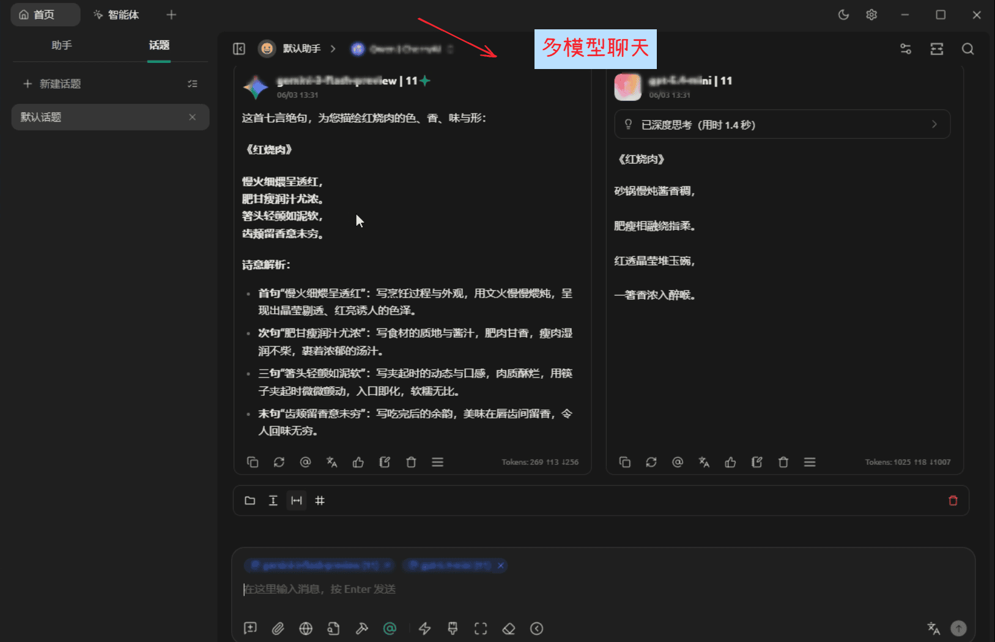Save Tokens: 1025 reply to notes

coord(757,462)
